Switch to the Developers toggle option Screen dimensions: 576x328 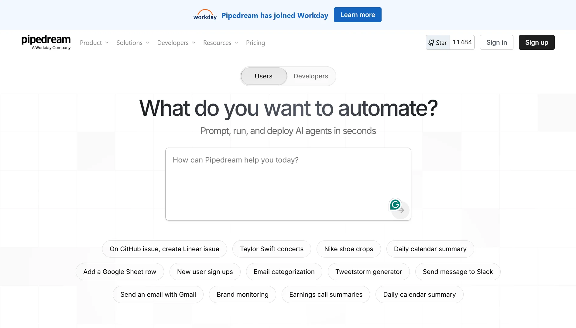(x=311, y=76)
